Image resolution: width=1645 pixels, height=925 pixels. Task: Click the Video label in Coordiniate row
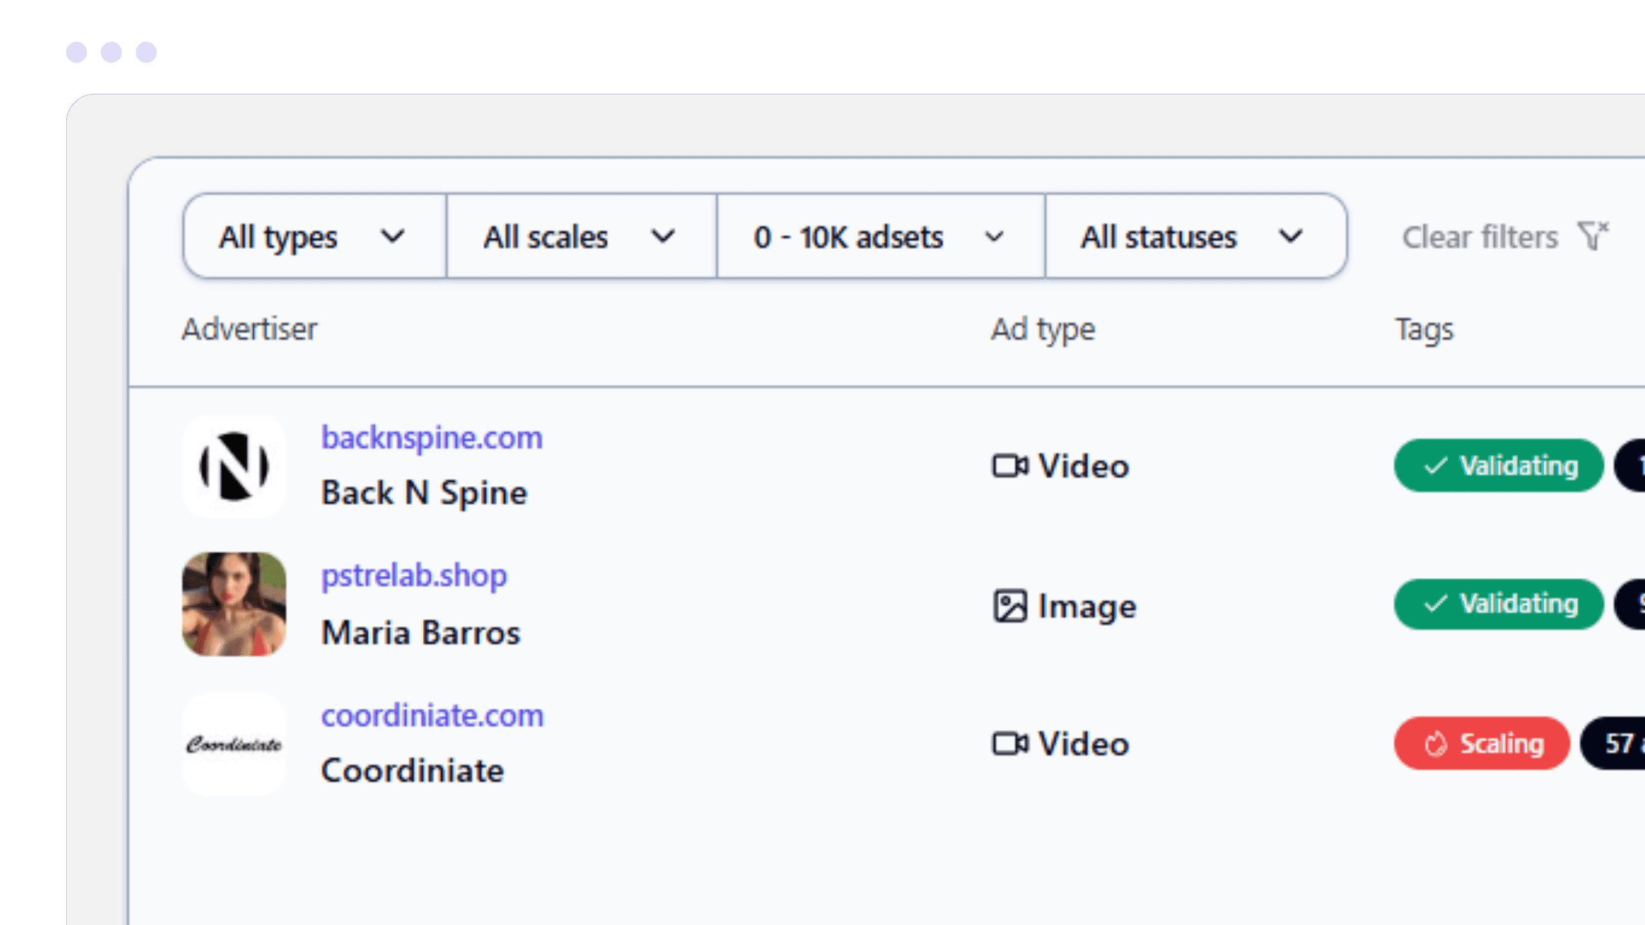pyautogui.click(x=1083, y=744)
